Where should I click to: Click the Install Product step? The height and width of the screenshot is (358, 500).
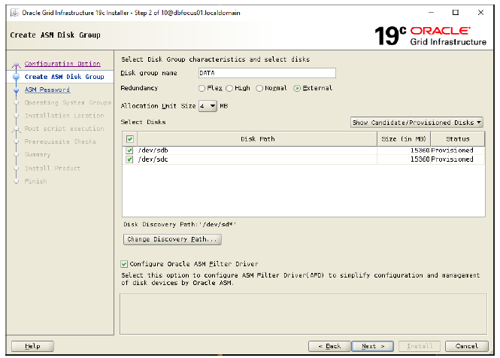pyautogui.click(x=53, y=168)
